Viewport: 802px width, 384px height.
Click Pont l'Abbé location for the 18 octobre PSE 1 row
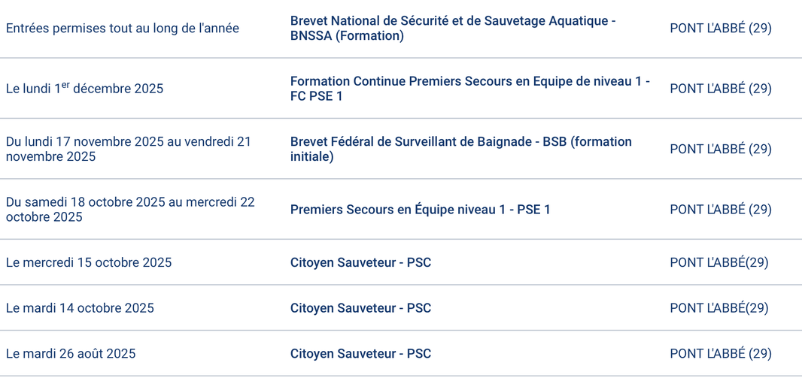(x=720, y=210)
